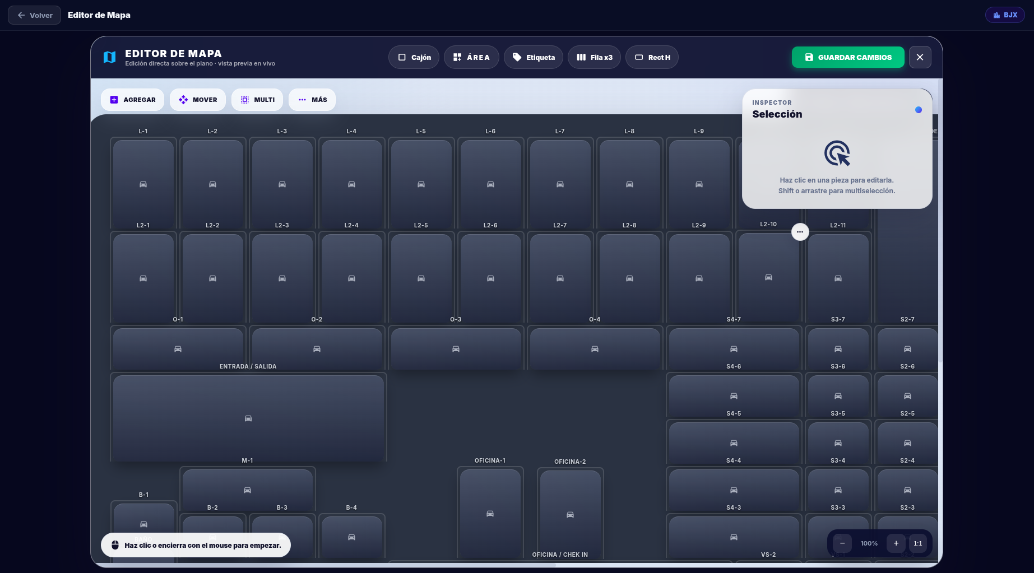Select the Cajón tool
The width and height of the screenshot is (1034, 573).
click(x=414, y=57)
